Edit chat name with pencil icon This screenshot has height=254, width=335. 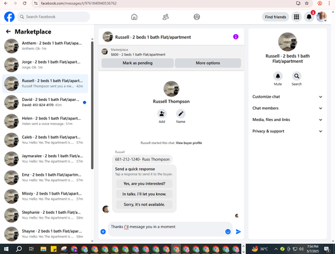click(181, 114)
